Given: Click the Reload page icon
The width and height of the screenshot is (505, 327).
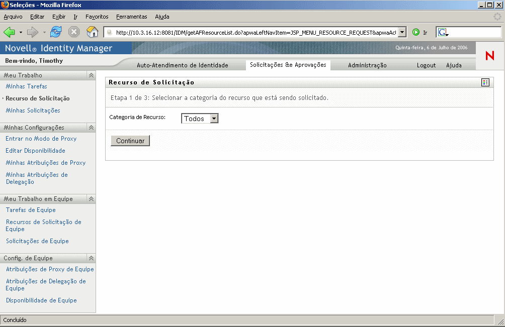Looking at the screenshot, I should (55, 32).
